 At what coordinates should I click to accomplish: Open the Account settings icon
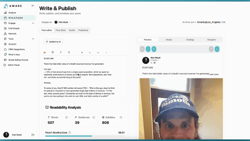[5, 44]
